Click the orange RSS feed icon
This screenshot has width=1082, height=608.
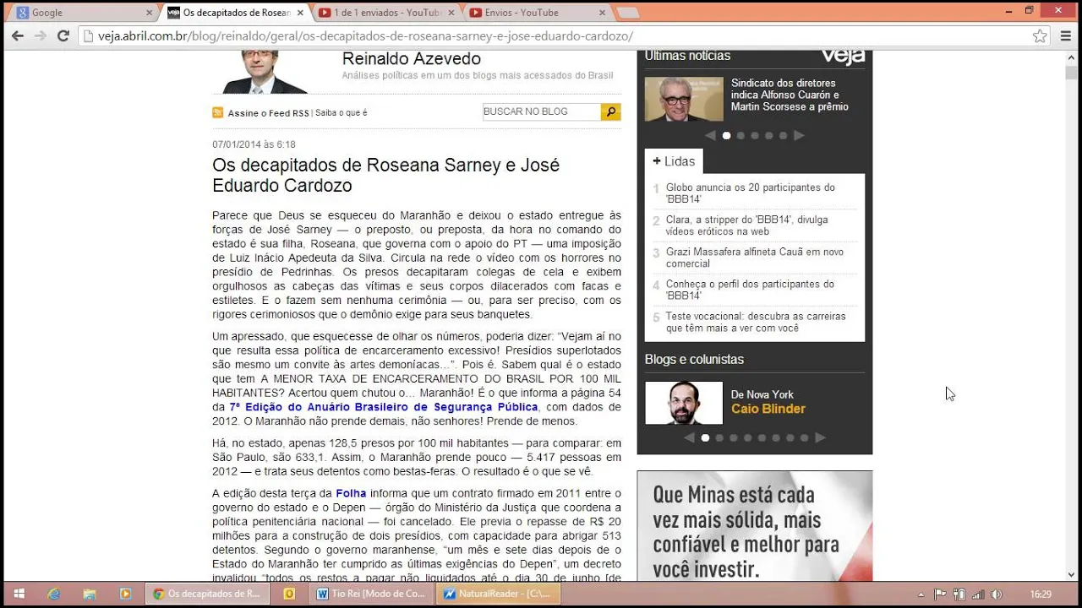[218, 112]
